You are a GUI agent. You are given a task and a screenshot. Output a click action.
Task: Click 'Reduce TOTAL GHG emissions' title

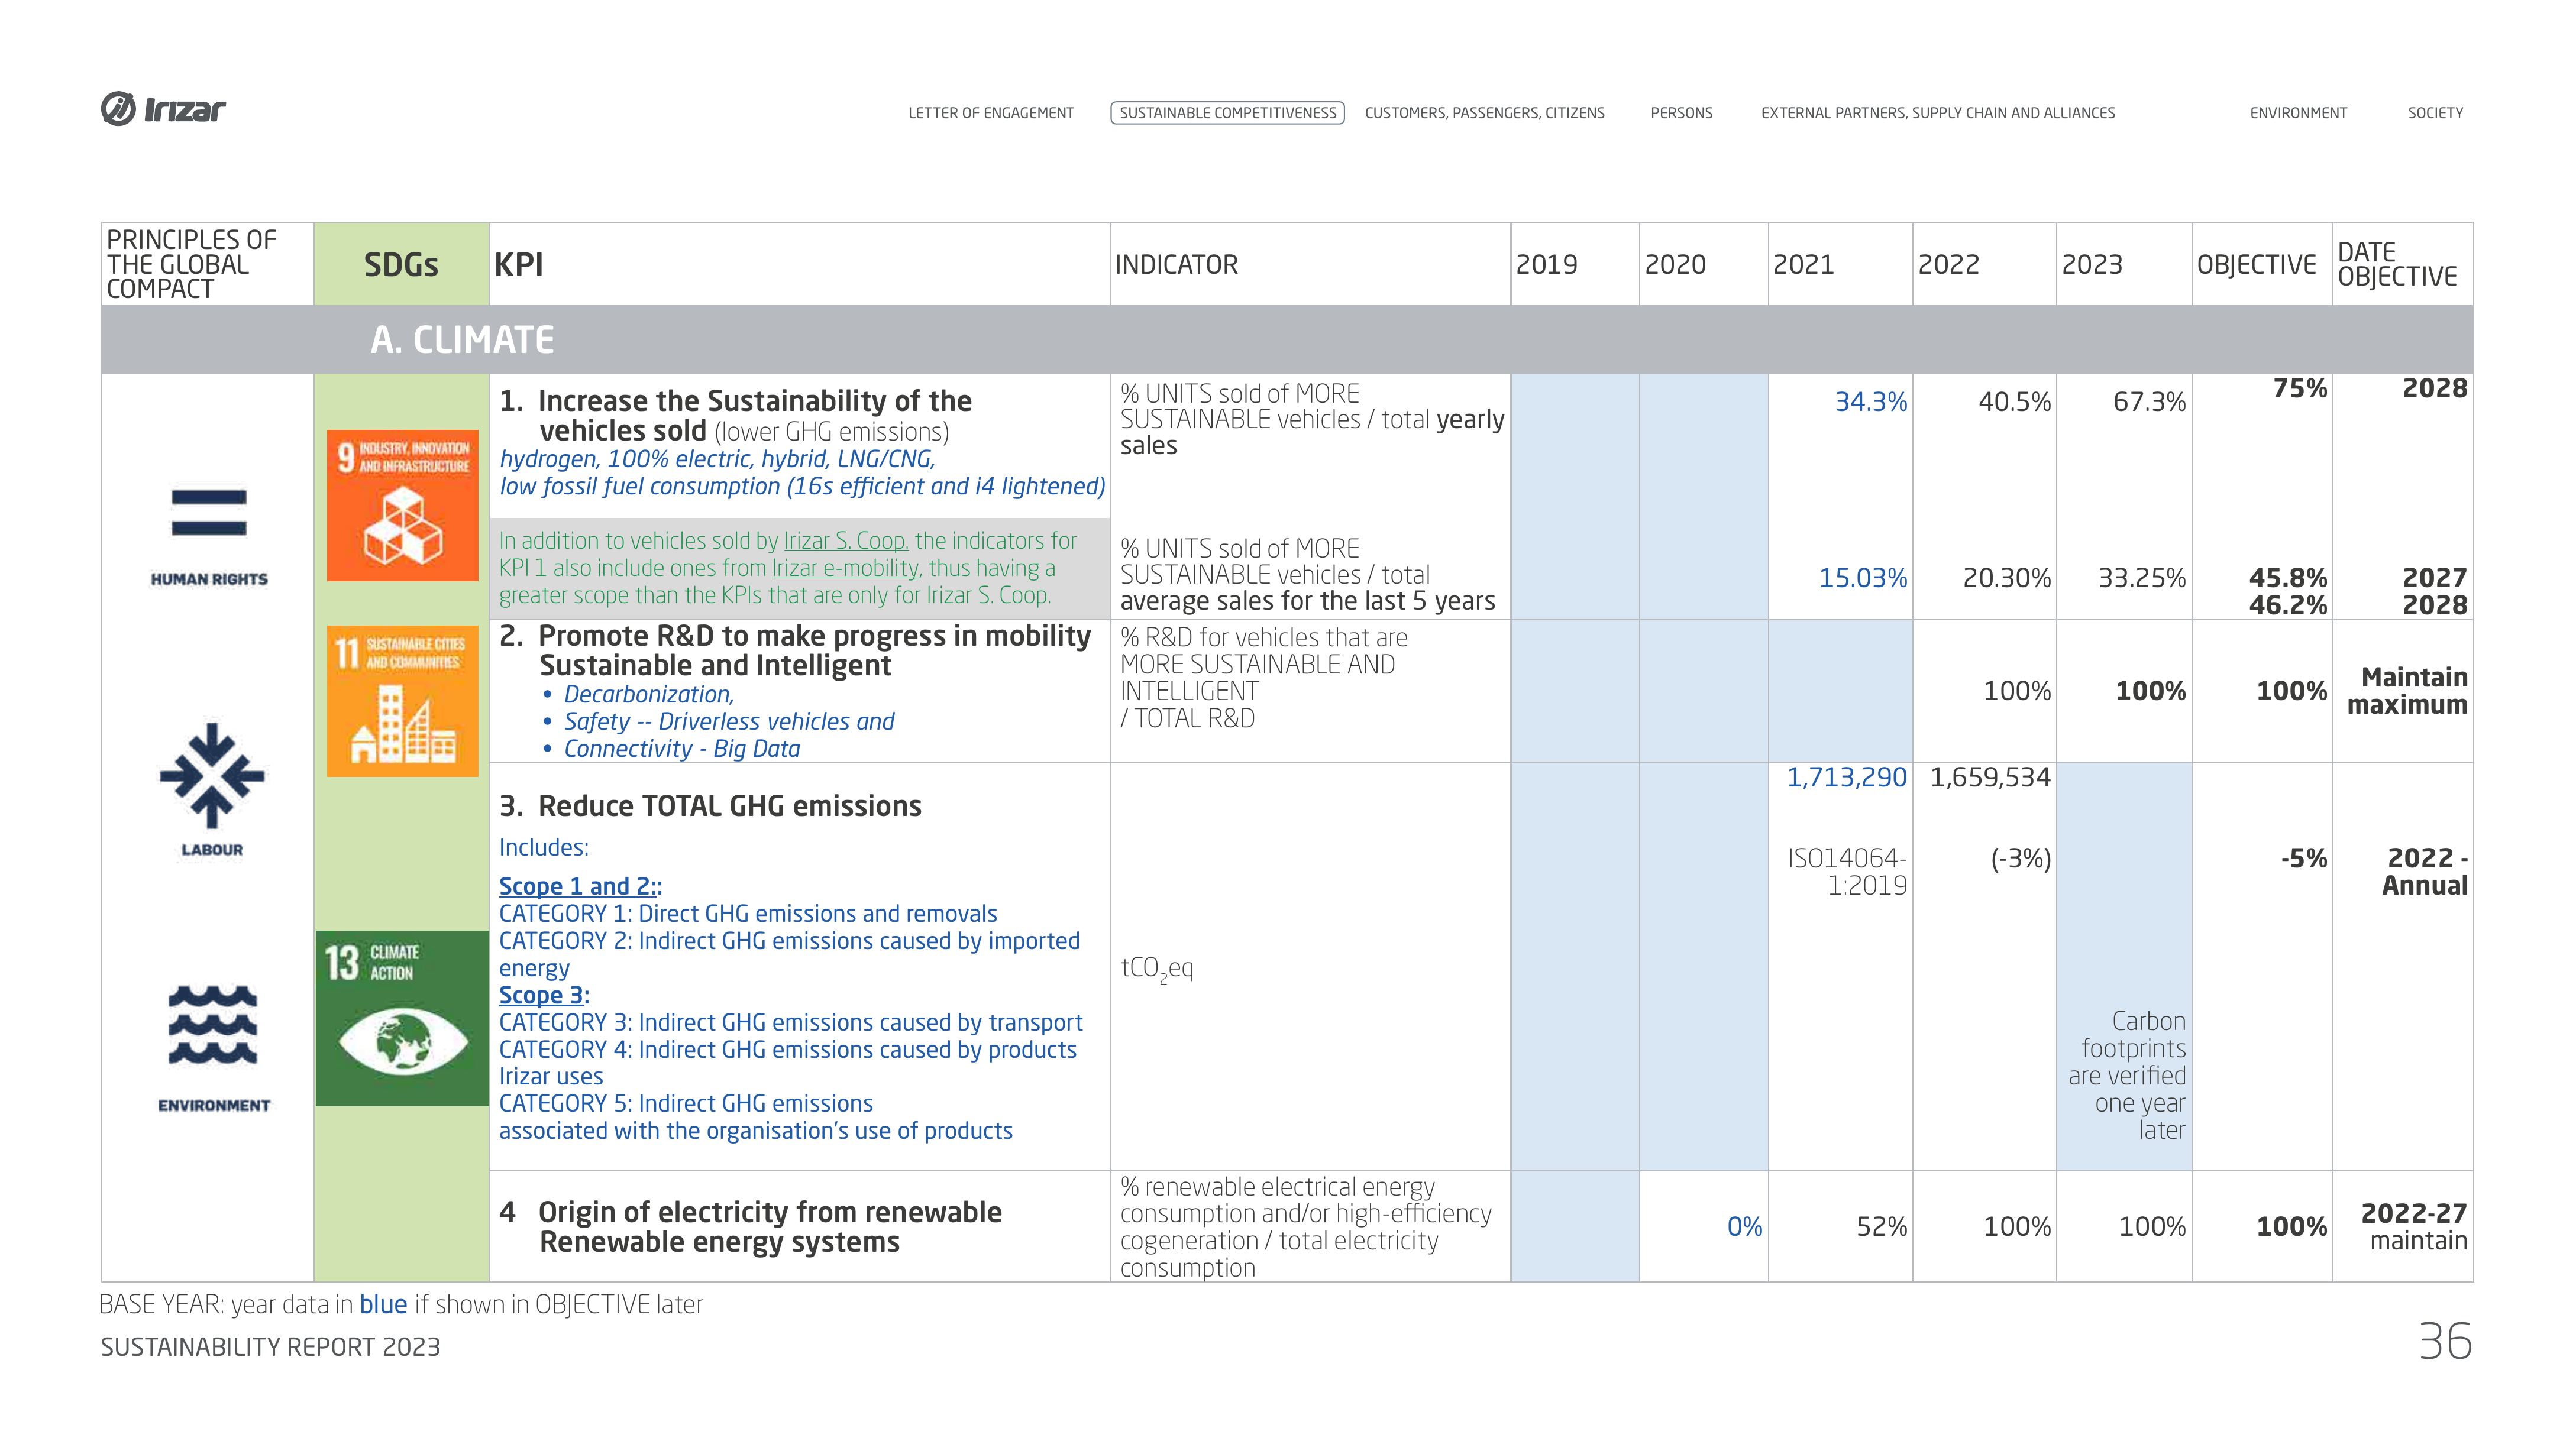(x=711, y=807)
